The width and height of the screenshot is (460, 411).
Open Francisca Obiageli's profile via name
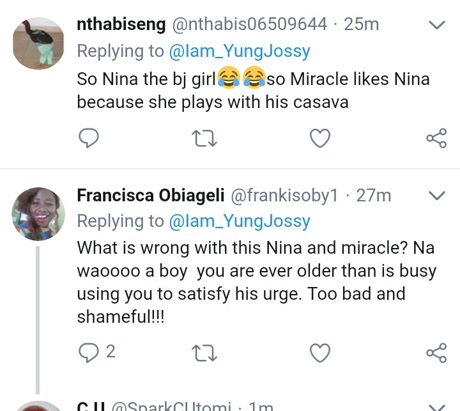pos(150,196)
